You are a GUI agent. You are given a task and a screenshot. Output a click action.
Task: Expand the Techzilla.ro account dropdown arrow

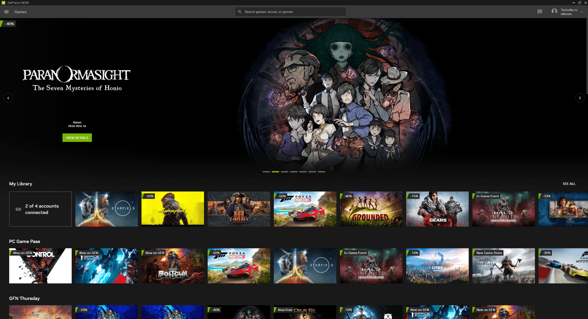click(x=582, y=12)
